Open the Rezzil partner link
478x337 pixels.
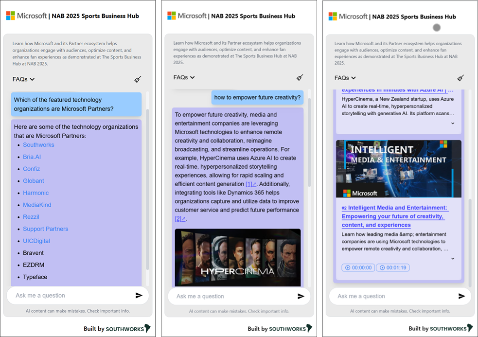pyautogui.click(x=31, y=217)
